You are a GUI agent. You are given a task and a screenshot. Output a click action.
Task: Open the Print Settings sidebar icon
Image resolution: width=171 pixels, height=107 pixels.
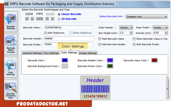pyautogui.click(x=11, y=67)
